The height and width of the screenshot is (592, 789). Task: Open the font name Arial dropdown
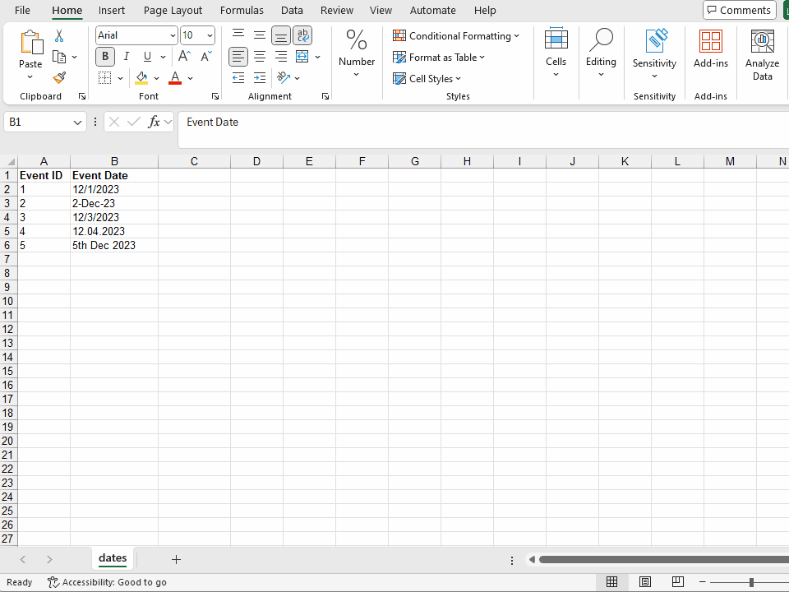(x=173, y=35)
